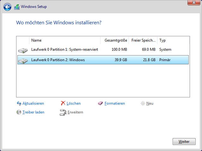The width and height of the screenshot is (202, 151).
Task: Click the Freier Speich... column header
Action: tap(143, 40)
